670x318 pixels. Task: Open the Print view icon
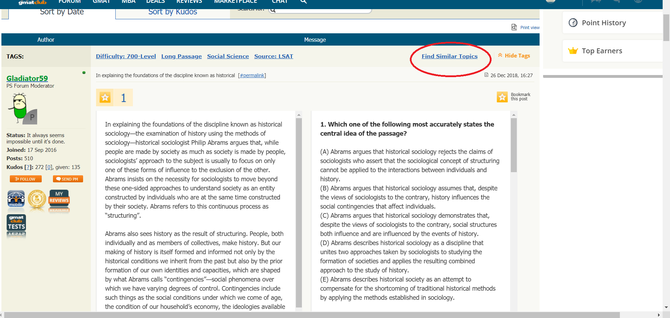pyautogui.click(x=514, y=27)
